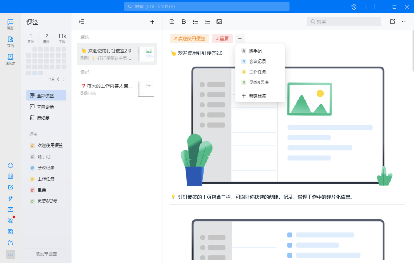Filter by 工作任务 tag in sidebar

(x=46, y=179)
